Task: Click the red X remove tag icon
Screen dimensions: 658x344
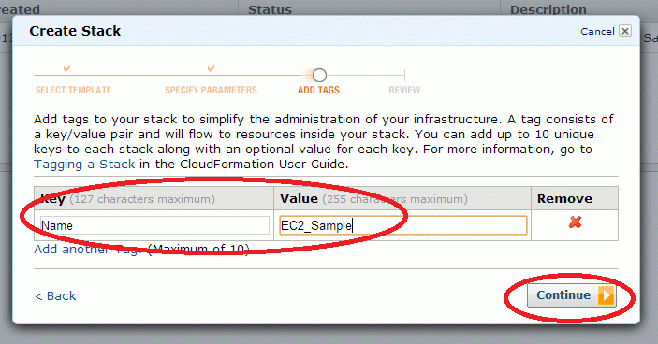Action: pos(575,222)
